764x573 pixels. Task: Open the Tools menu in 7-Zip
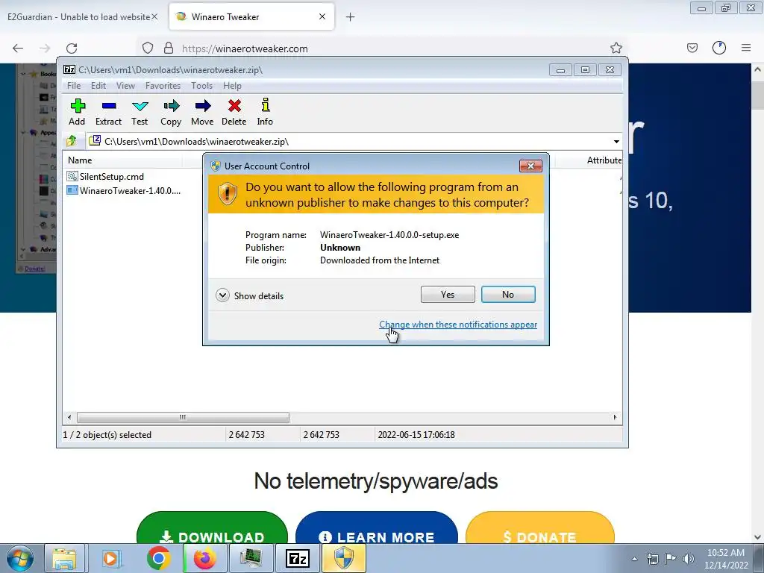click(201, 86)
